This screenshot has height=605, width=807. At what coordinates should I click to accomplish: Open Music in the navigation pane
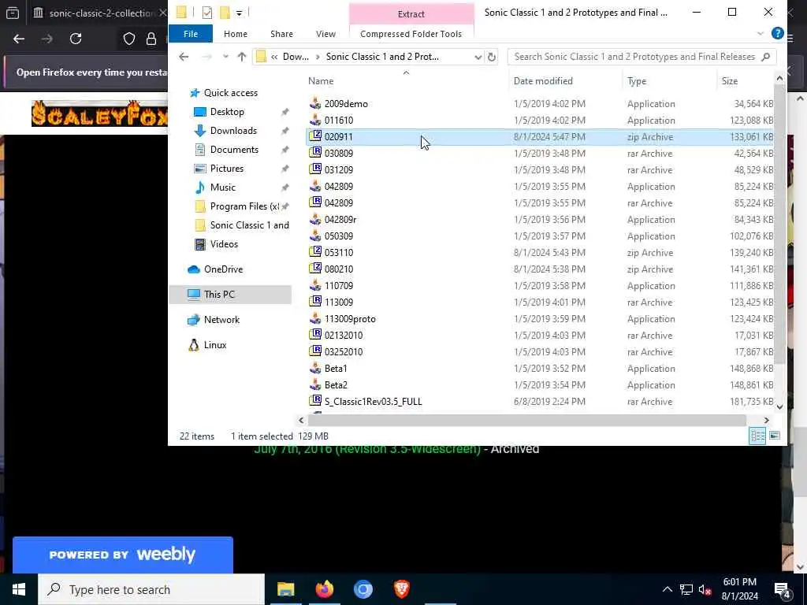(222, 187)
